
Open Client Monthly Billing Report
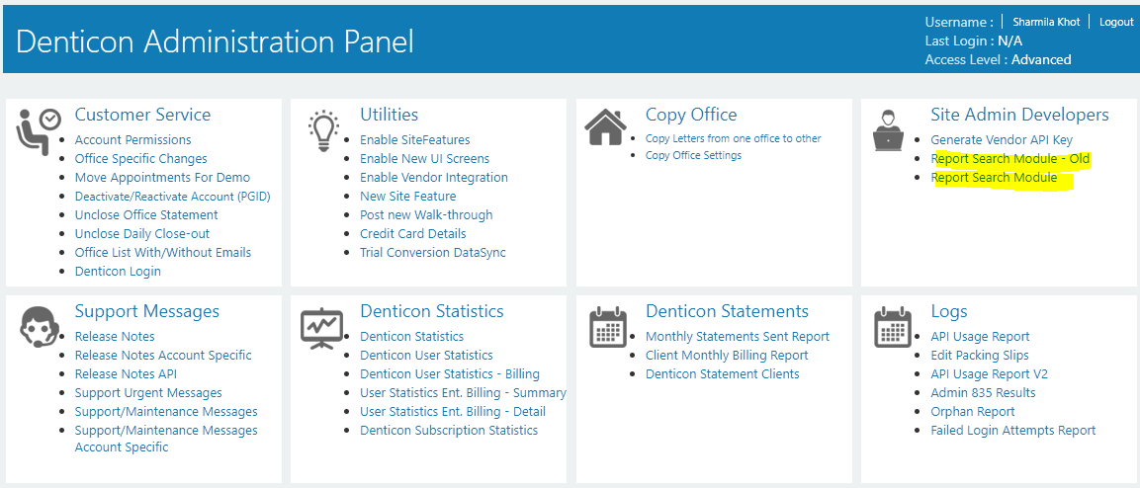point(727,355)
